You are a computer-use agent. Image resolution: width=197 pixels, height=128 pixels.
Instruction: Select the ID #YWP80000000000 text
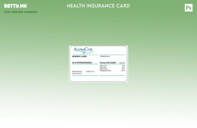tap(82, 63)
